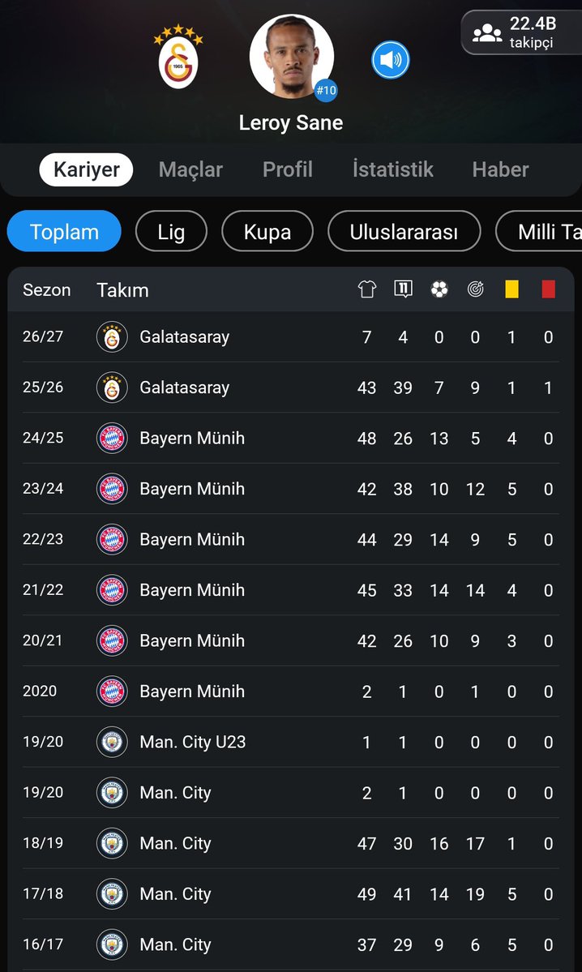Switch to the Maçlar tab

point(190,170)
